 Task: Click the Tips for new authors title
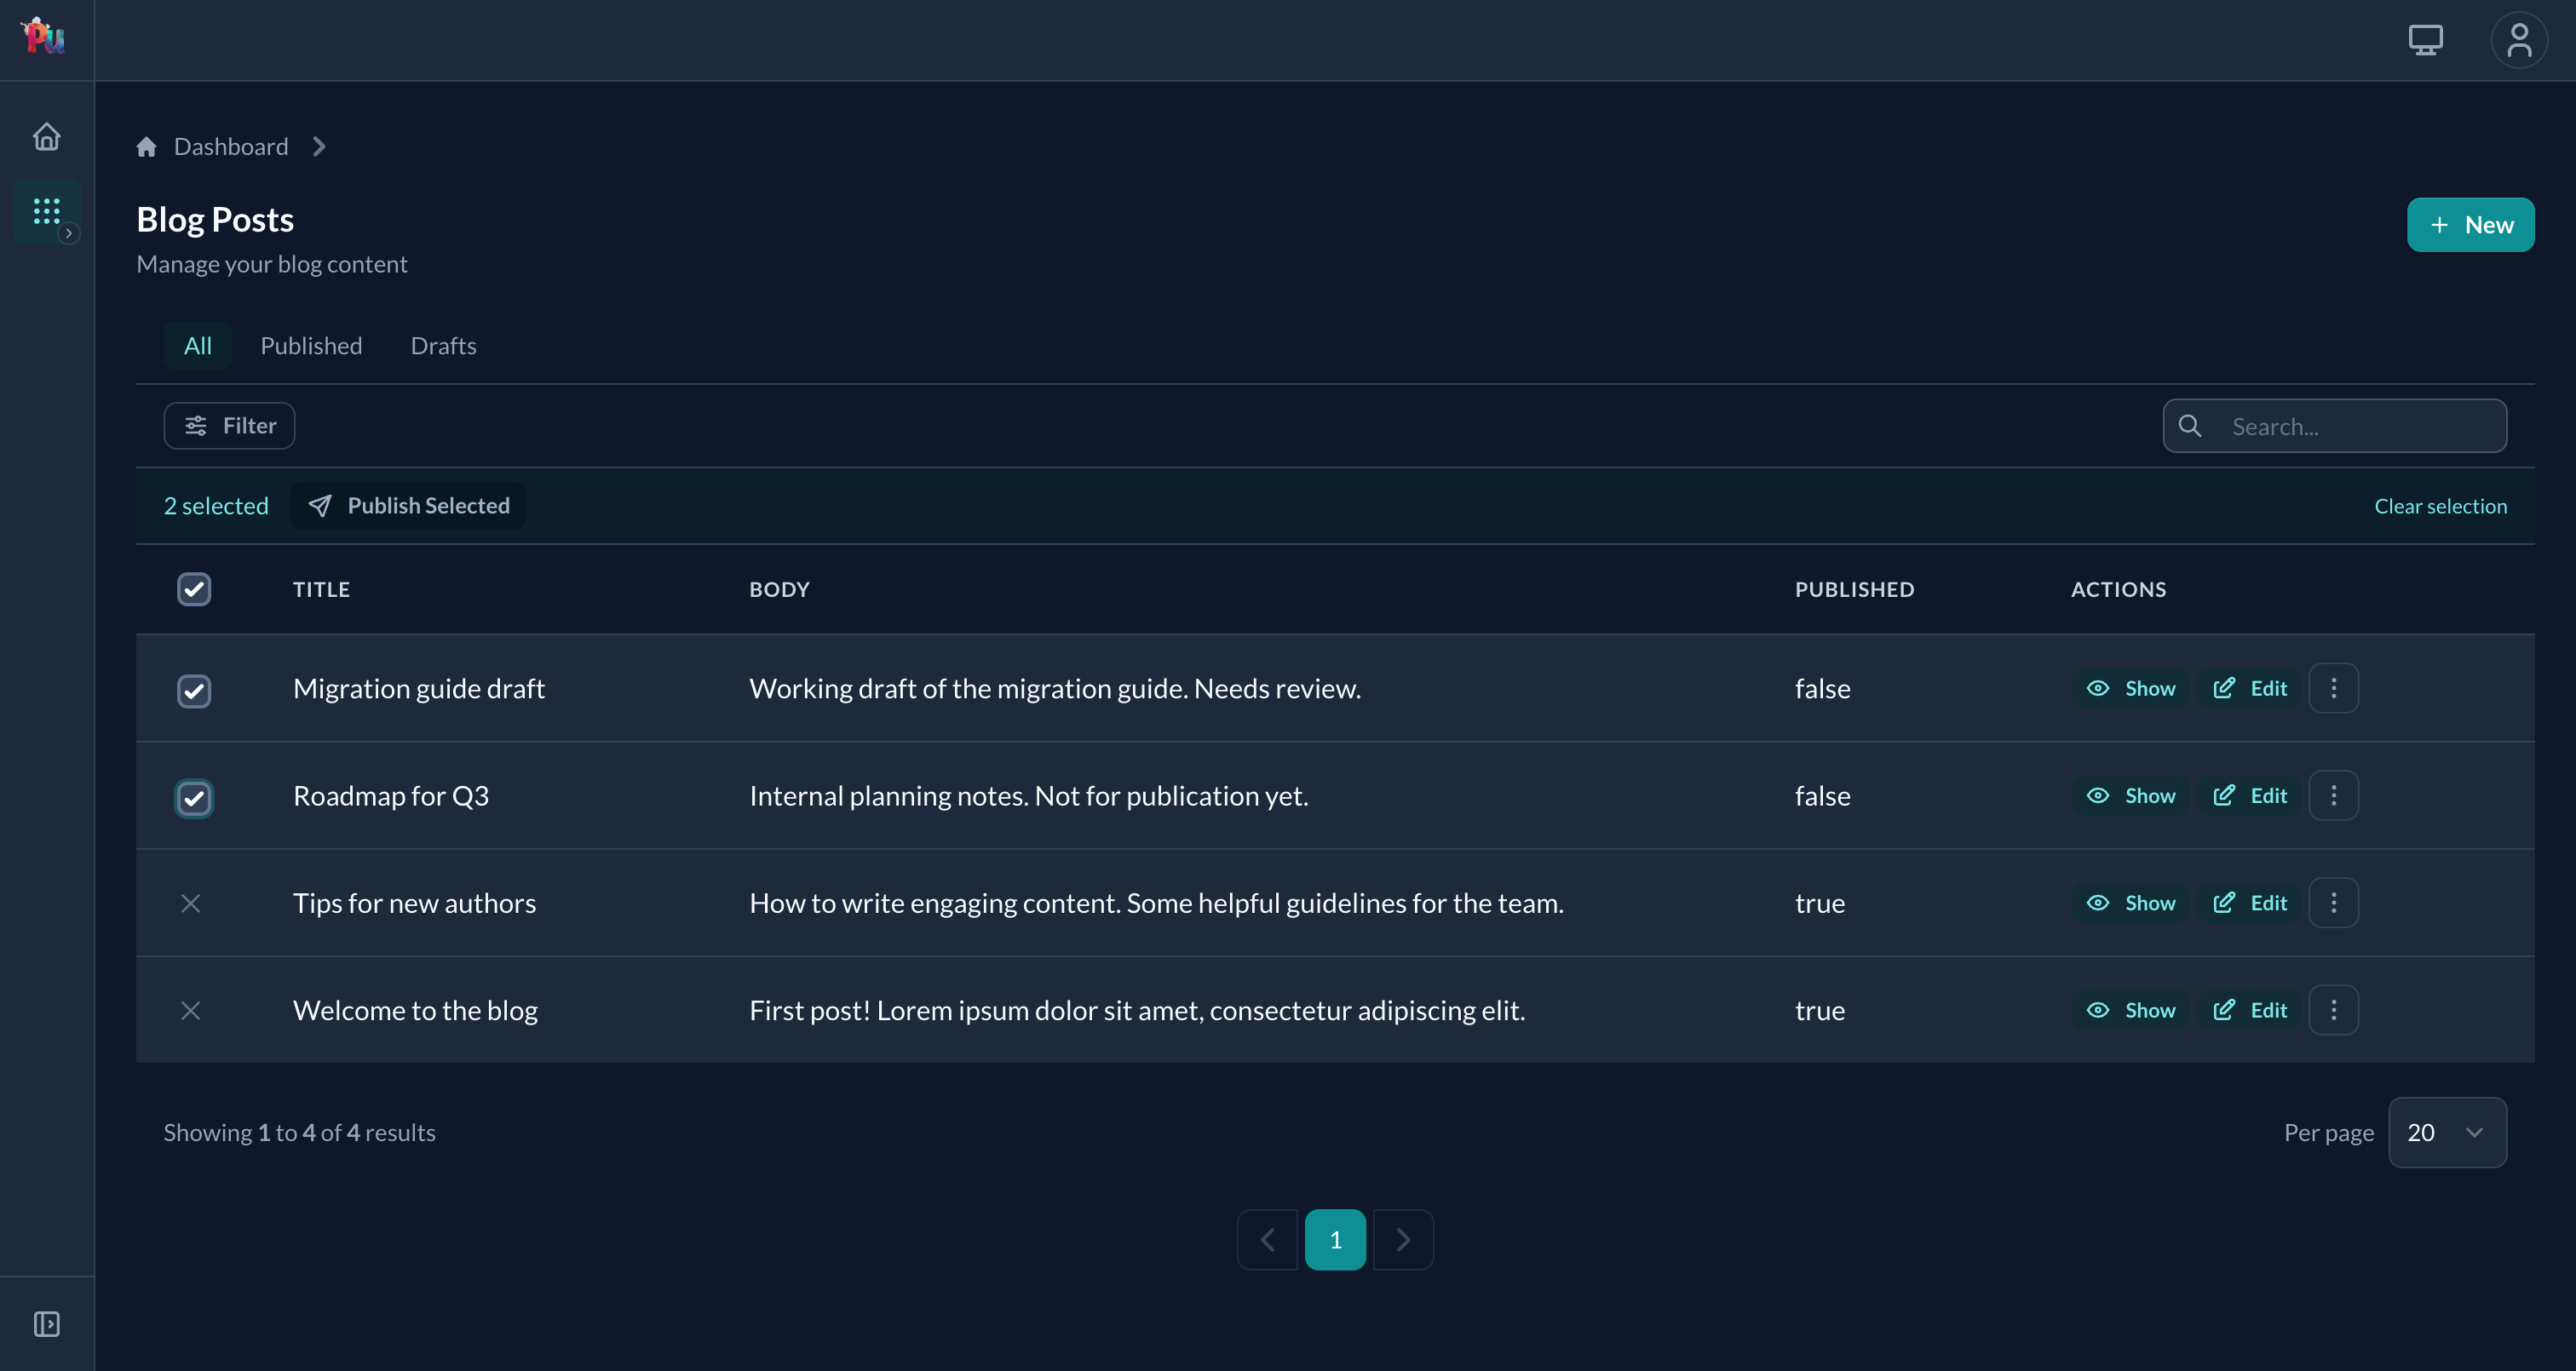pos(414,903)
